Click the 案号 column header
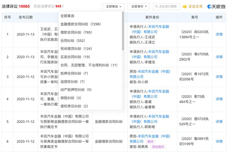228x152 pixels. [x=195, y=17]
